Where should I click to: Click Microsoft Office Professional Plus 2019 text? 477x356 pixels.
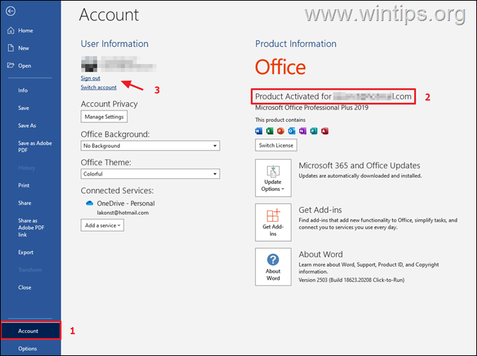coord(311,108)
